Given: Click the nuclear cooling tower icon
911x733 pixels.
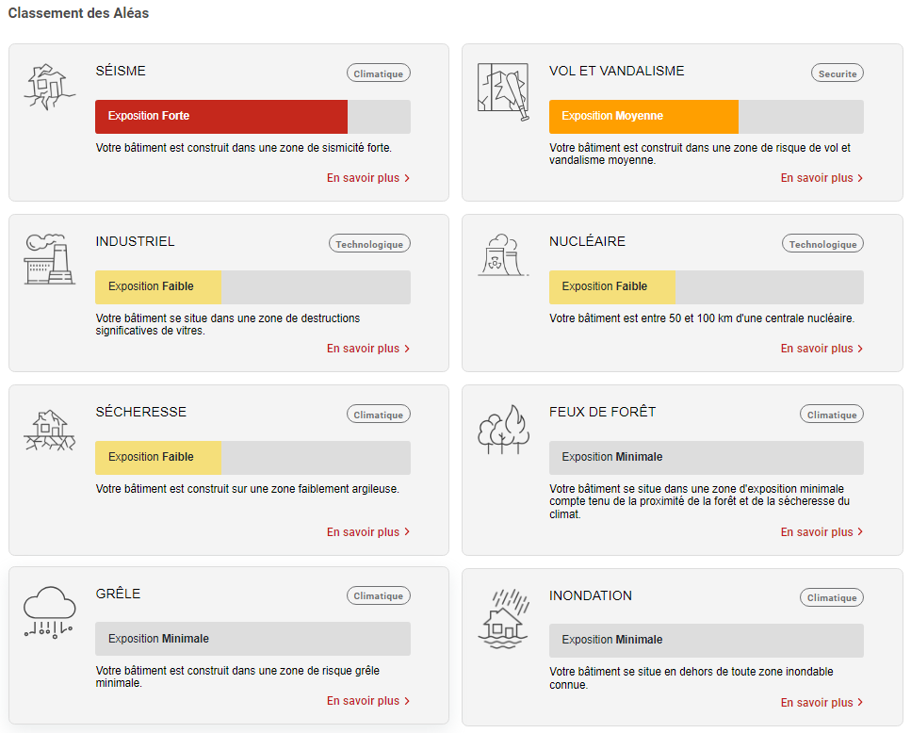Looking at the screenshot, I should click(502, 255).
